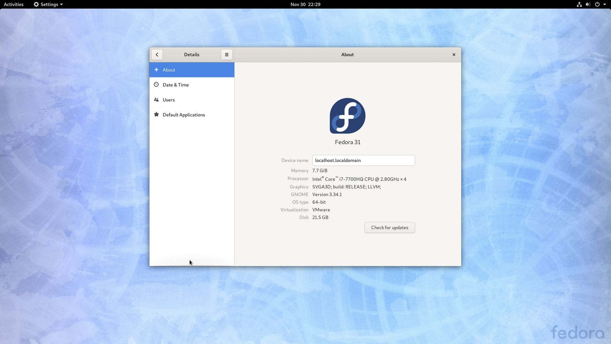Click the Details title in sidebar header
The height and width of the screenshot is (344, 611).
pos(191,55)
